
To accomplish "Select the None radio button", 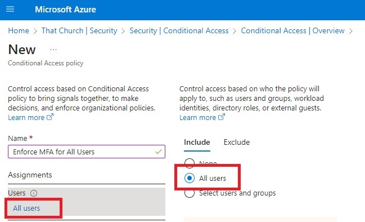I will point(190,163).
